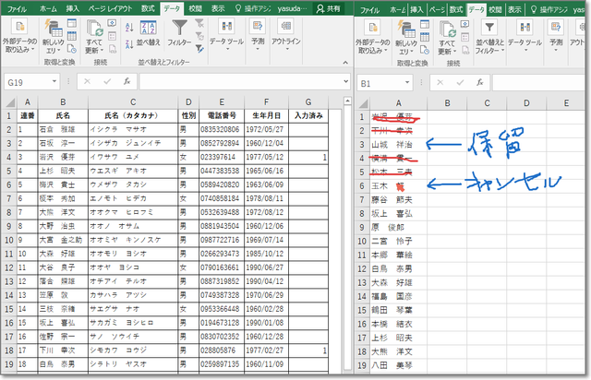Expand the formula bar in left window

pyautogui.click(x=344, y=82)
